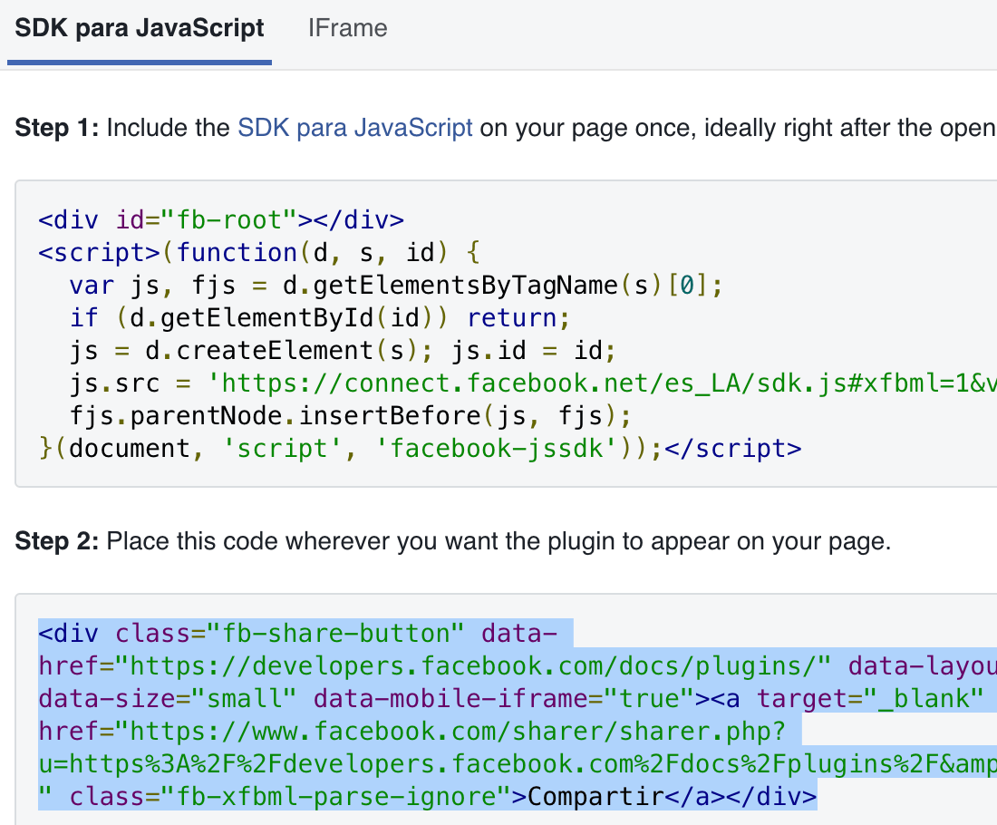Click the <script>(function(d, s, id) { line
The width and height of the screenshot is (997, 825).
point(259,253)
